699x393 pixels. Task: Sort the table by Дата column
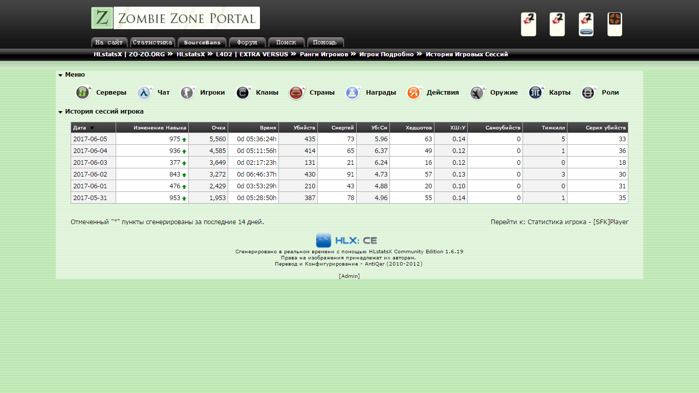pyautogui.click(x=79, y=128)
